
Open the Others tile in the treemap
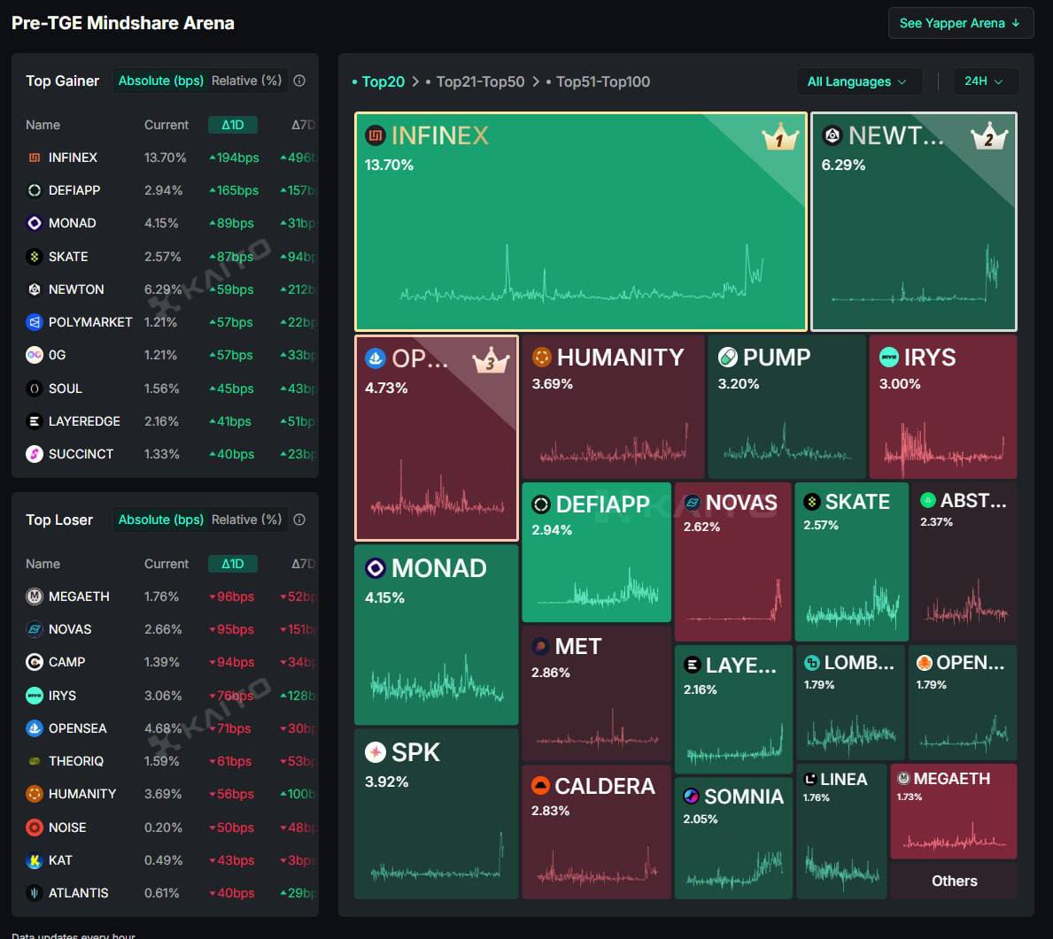pyautogui.click(x=954, y=881)
